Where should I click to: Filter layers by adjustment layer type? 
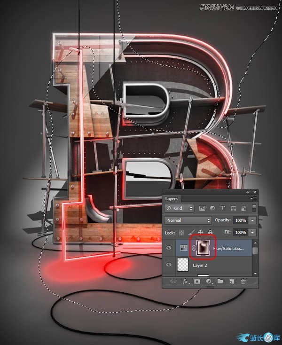click(212, 208)
